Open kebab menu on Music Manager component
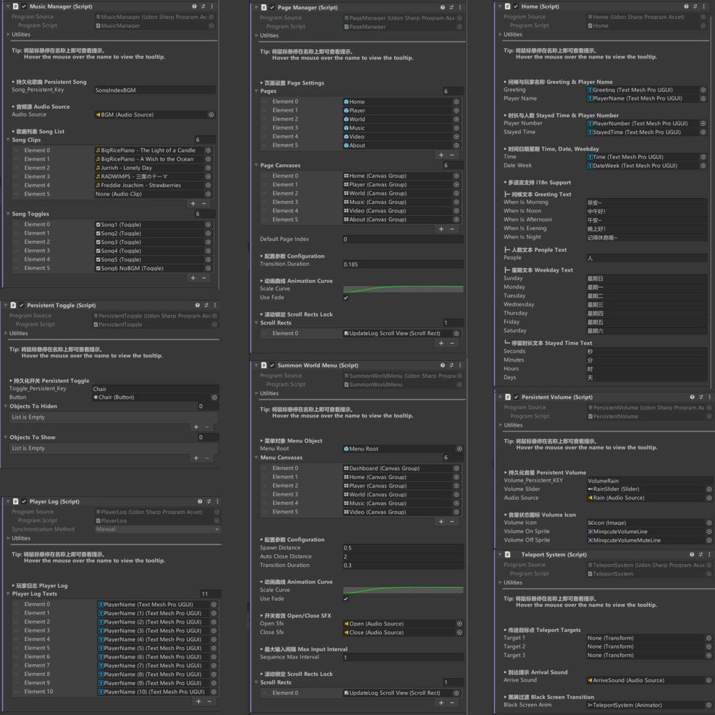Viewport: 715px width, 715px height. 212,6
